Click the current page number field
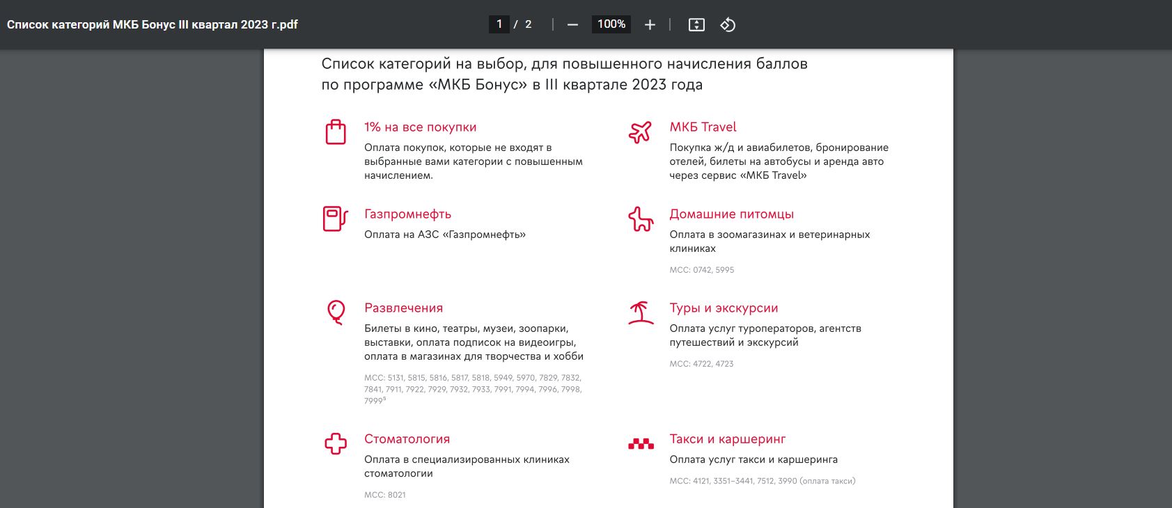The height and width of the screenshot is (508, 1172). [499, 24]
